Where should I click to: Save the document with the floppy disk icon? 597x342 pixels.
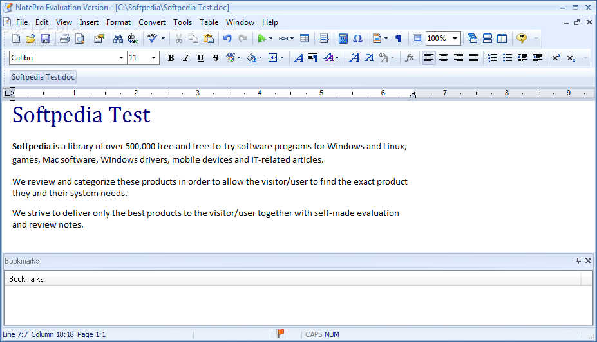point(46,39)
